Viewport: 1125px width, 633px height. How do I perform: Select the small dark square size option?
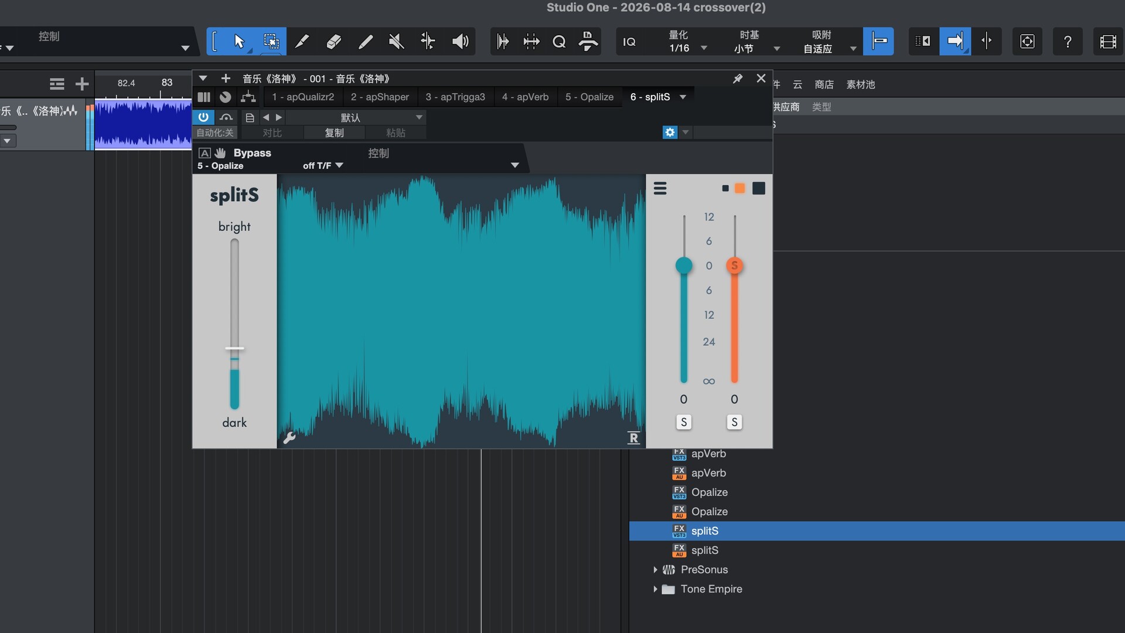725,188
